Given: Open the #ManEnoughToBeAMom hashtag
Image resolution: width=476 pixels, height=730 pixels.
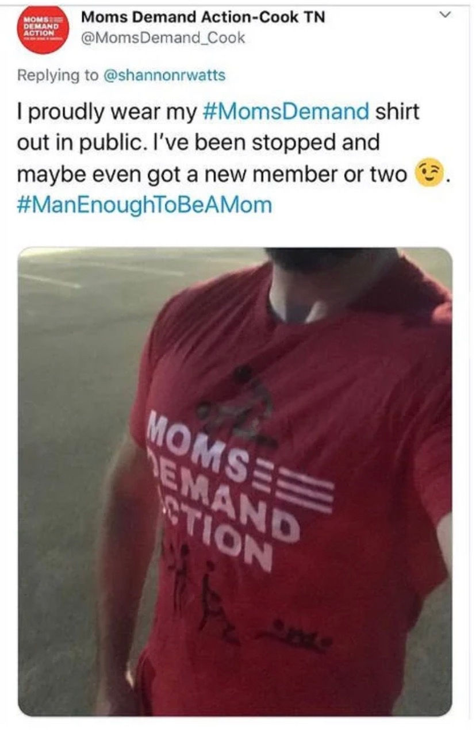Looking at the screenshot, I should pos(145,205).
